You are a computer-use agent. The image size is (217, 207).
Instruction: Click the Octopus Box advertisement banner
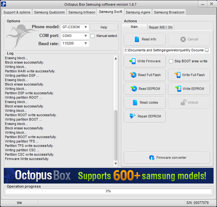pos(109,176)
